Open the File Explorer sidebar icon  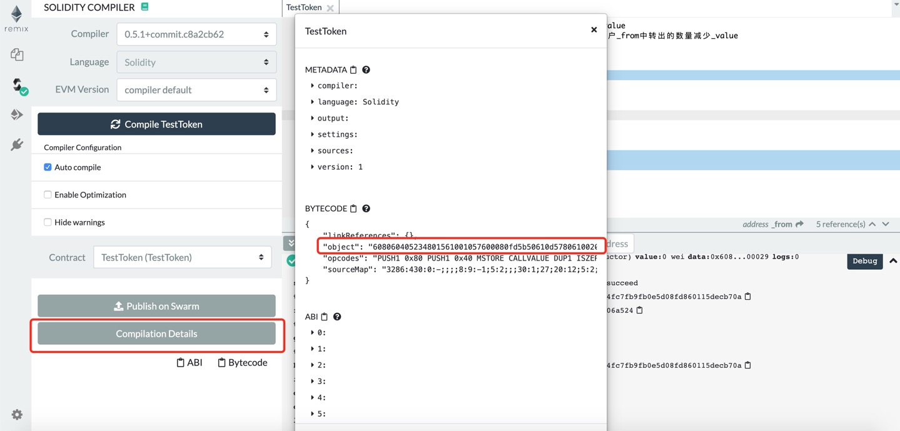(x=17, y=54)
